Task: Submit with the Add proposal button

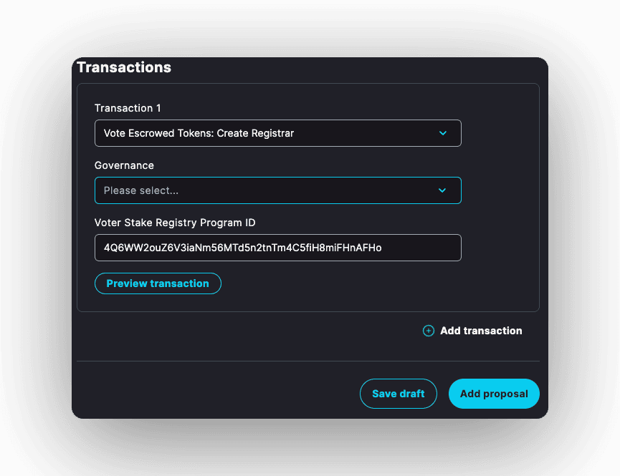Action: [x=494, y=394]
